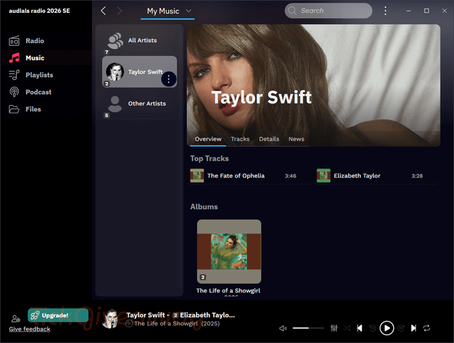Viewport: 454px width, 343px height.
Task: Open the three-dot menu beside Search
Action: pos(386,11)
